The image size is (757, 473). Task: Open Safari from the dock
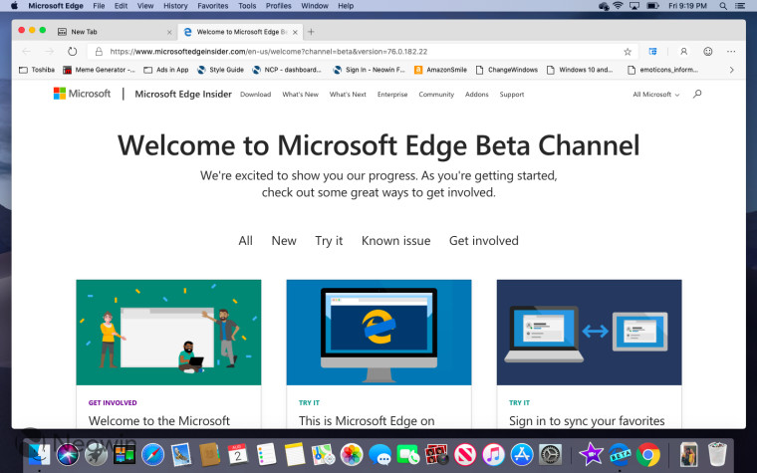(152, 454)
